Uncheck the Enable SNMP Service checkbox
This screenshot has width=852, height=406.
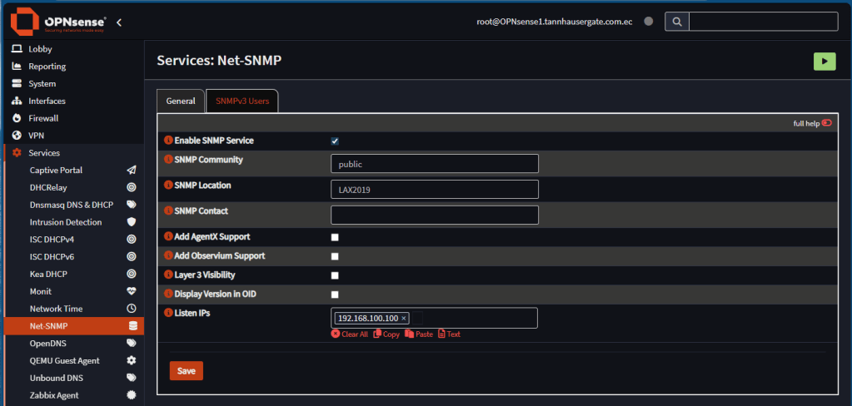[335, 141]
